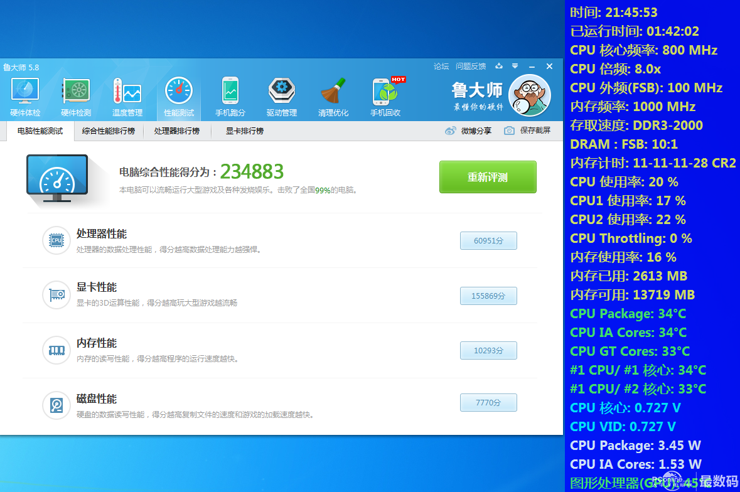Open 温度管理 temperature management icon
Image resolution: width=740 pixels, height=492 pixels.
[x=127, y=96]
